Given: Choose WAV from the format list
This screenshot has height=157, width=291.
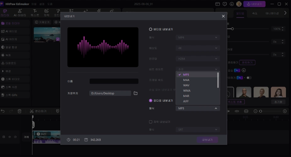Looking at the screenshot, I should coord(197,85).
